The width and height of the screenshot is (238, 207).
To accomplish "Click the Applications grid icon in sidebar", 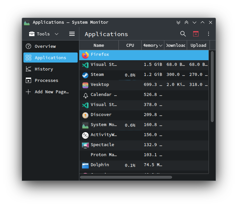I will 28,58.
